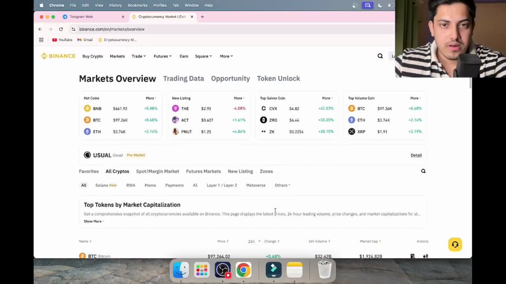The height and width of the screenshot is (284, 506).
Task: Click the CVX coin icon
Action: 264,109
